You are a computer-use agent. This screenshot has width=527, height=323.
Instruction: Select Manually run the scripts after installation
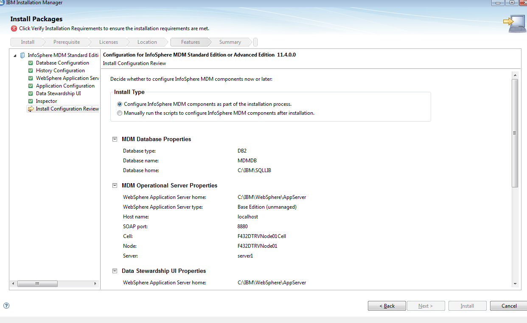pos(120,113)
